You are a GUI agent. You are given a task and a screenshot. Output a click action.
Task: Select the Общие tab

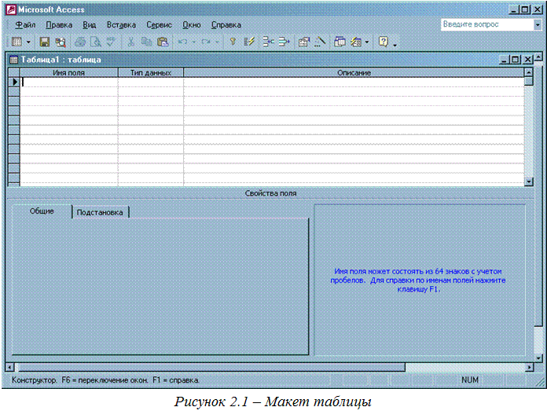click(x=42, y=211)
